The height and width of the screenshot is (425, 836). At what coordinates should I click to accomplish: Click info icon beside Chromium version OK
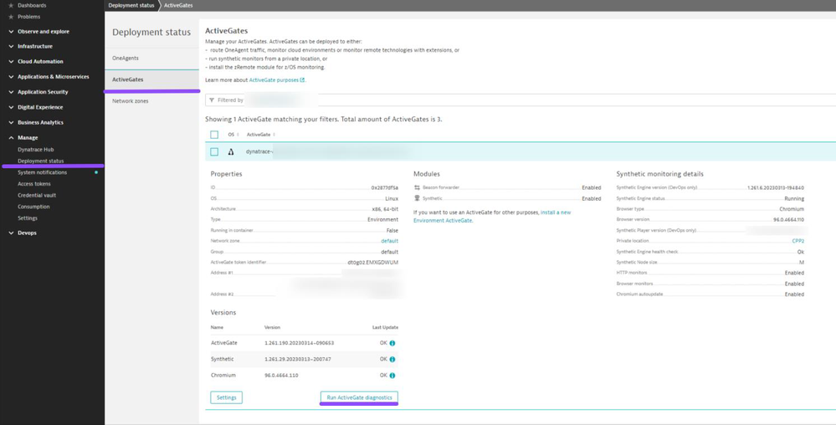click(x=392, y=376)
